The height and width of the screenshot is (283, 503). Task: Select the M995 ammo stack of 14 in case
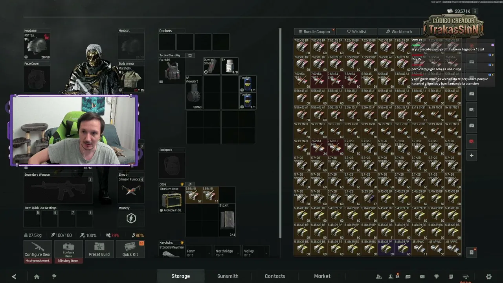pos(210,195)
